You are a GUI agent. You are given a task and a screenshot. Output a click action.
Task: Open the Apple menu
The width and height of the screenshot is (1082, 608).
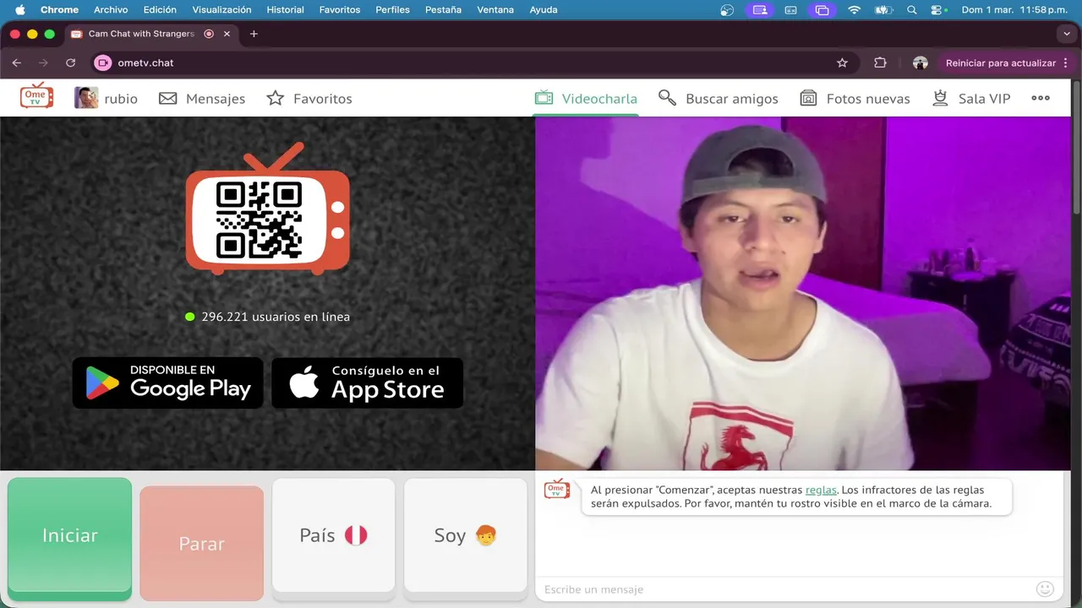coord(19,10)
